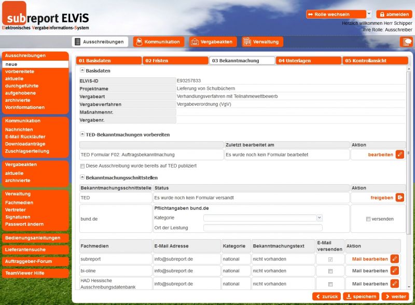Open 'Downloadanträge' in the sidebar
This screenshot has height=305, width=415.
tap(25, 144)
